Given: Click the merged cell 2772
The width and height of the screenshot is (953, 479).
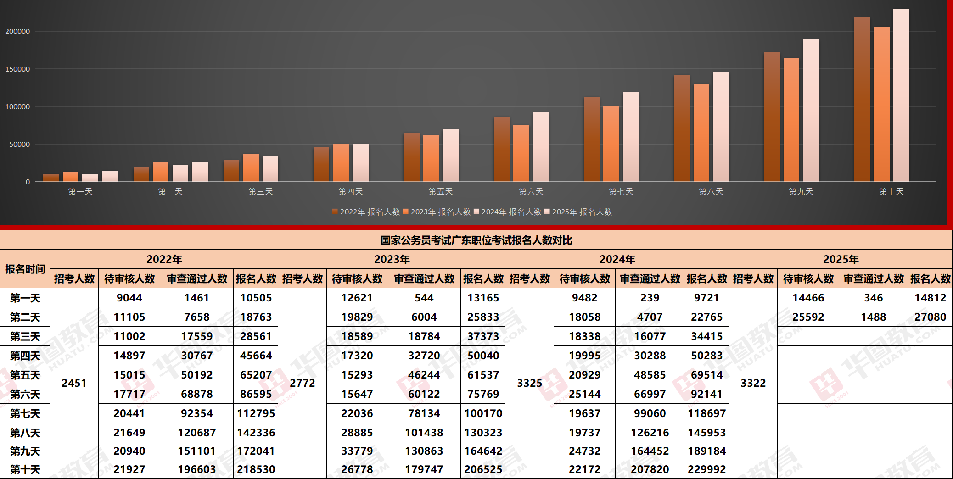Looking at the screenshot, I should (303, 383).
